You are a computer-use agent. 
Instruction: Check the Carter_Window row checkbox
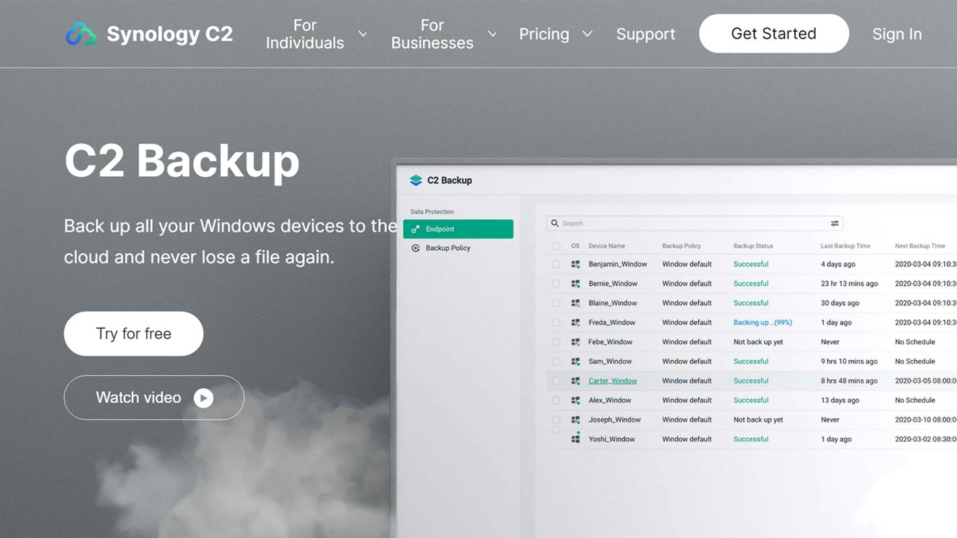[556, 381]
